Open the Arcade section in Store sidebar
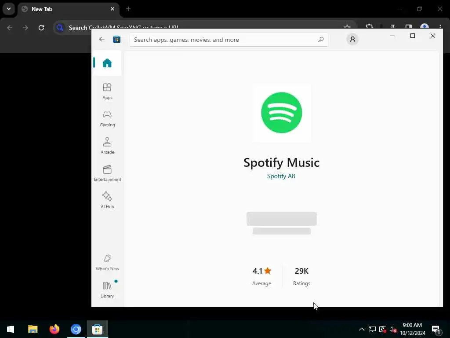 (x=107, y=146)
